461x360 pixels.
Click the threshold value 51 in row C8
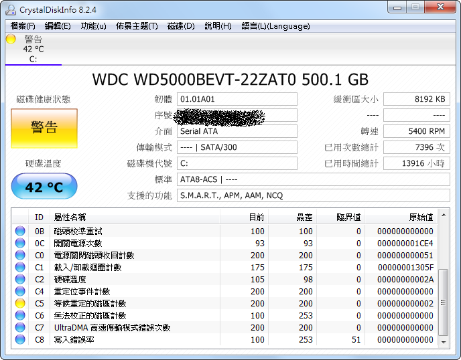356,340
